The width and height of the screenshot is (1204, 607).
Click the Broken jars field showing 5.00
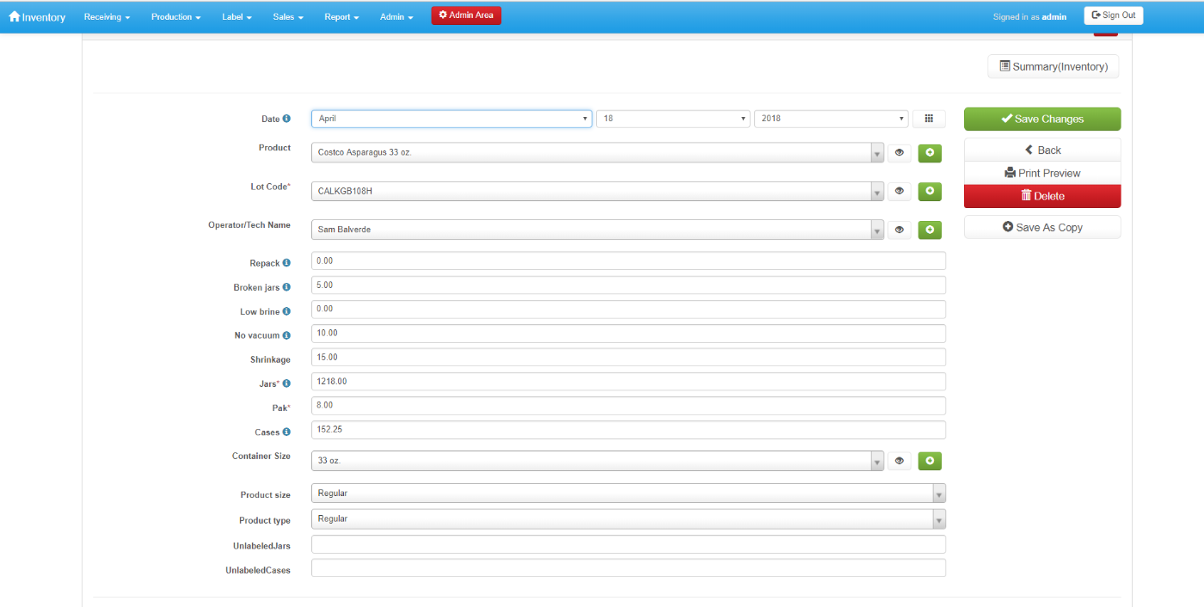click(629, 285)
